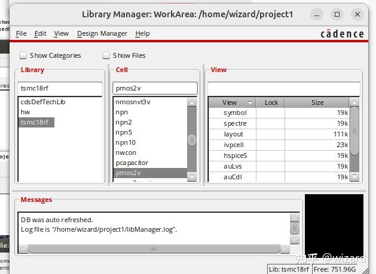Screen dimensions: 376x274
Task: Click the Messages horizontal scrollbar thumb
Action: coord(154,248)
